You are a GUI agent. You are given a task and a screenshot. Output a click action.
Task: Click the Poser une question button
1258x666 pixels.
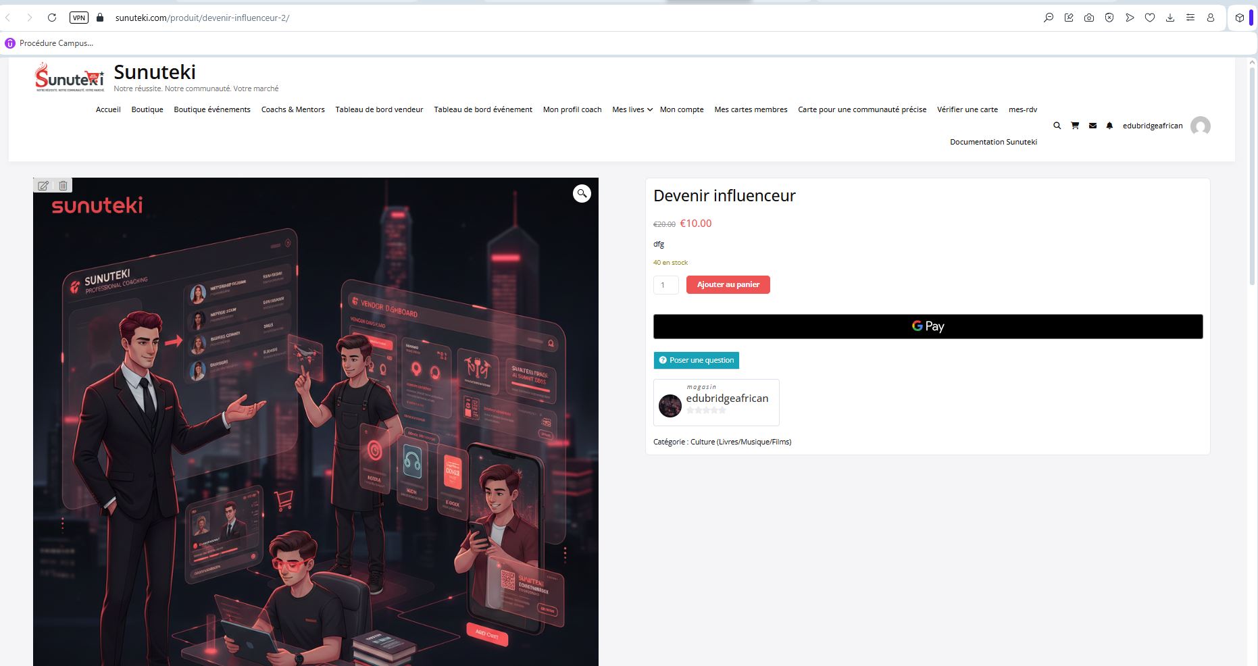pos(696,360)
